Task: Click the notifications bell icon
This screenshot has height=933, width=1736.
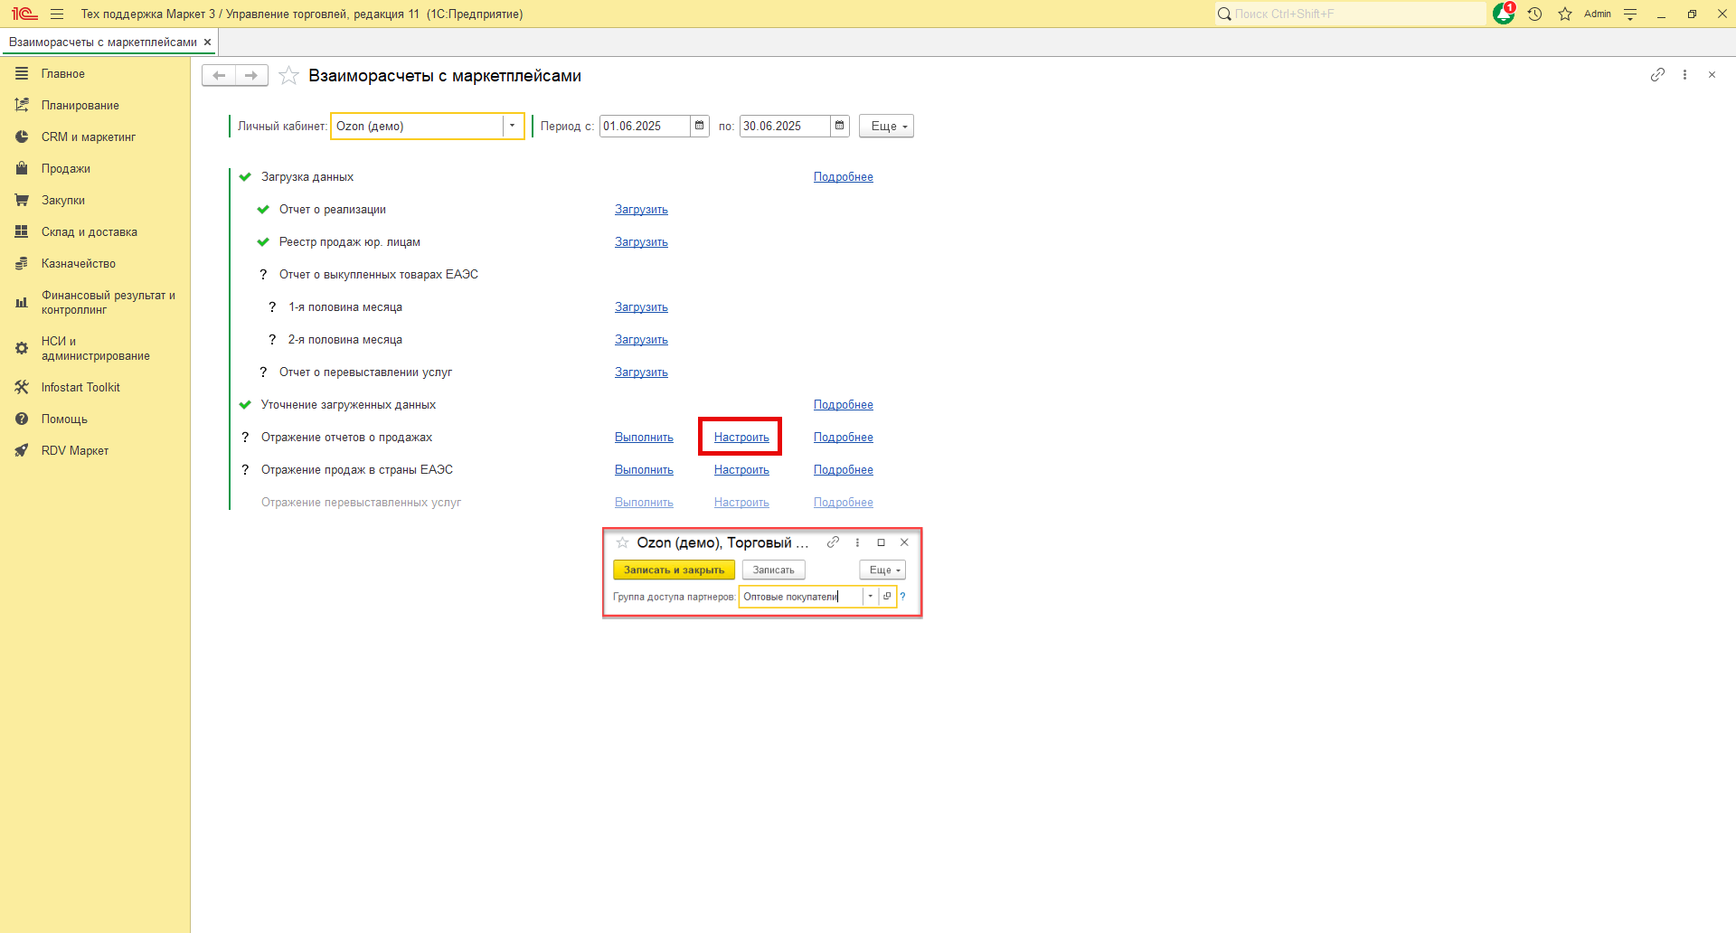Action: (x=1504, y=14)
